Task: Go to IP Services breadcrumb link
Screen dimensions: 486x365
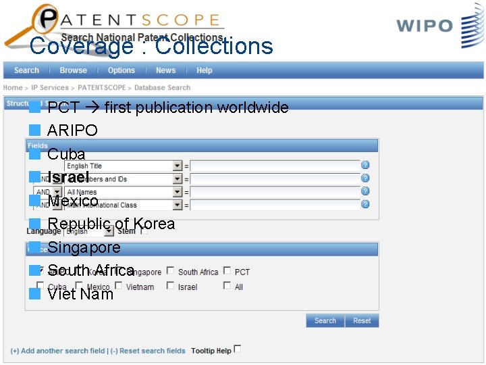Action: point(50,88)
